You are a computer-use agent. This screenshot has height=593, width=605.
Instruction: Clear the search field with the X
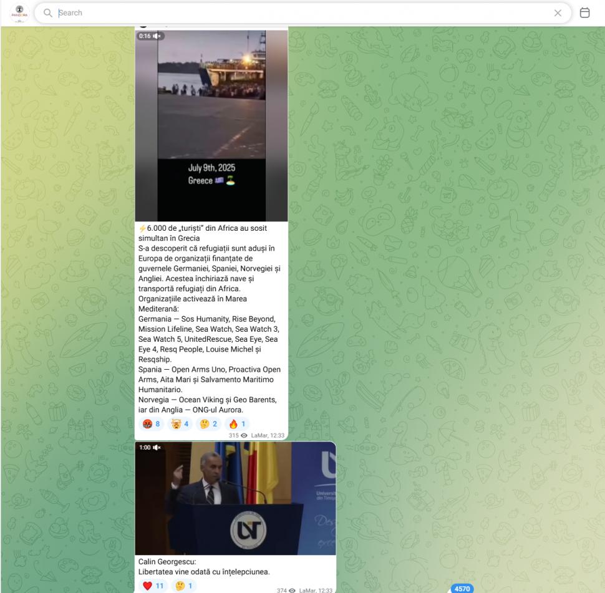(x=558, y=13)
